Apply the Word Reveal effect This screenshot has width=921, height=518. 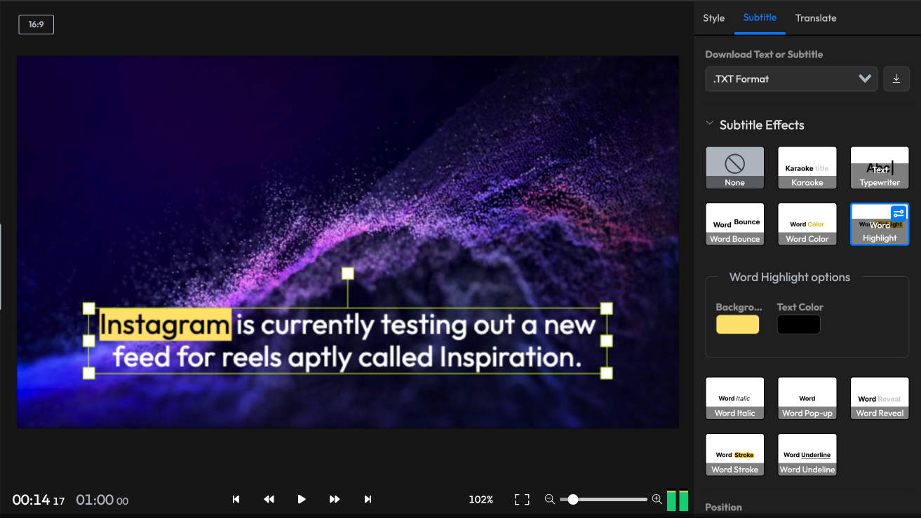click(x=880, y=398)
